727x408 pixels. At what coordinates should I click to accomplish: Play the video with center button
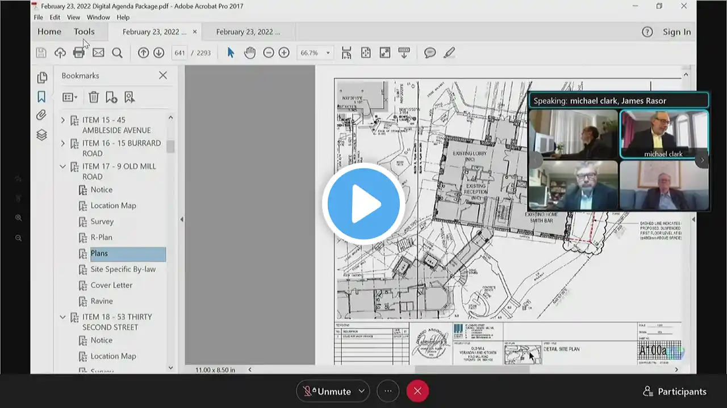coord(363,204)
